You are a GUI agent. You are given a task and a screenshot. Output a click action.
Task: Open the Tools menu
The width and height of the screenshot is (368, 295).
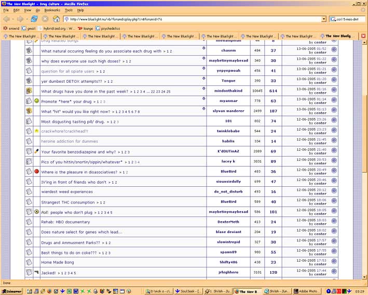click(69, 10)
